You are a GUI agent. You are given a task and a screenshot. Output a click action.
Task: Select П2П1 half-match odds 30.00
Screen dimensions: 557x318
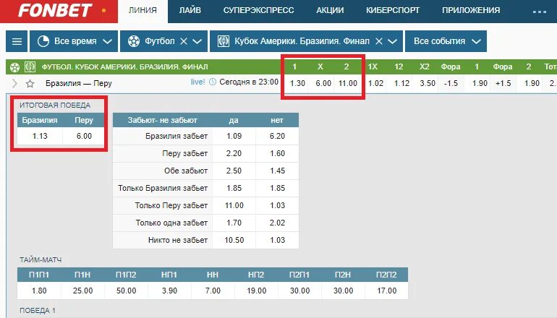tap(299, 291)
